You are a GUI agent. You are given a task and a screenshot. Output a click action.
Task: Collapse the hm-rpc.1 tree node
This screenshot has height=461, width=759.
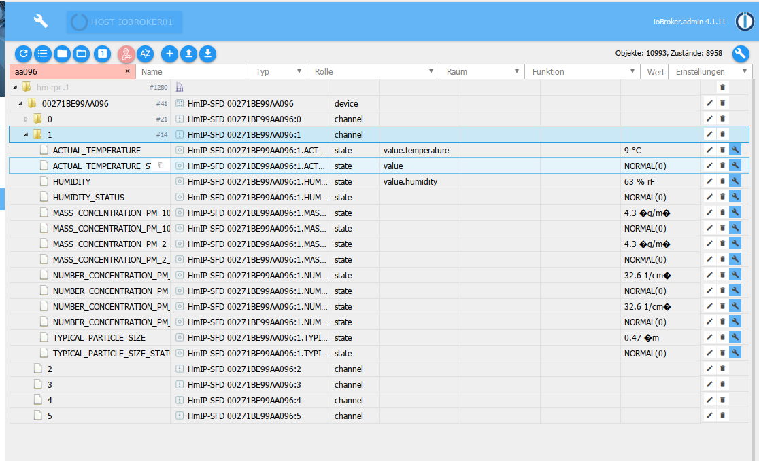pos(15,88)
